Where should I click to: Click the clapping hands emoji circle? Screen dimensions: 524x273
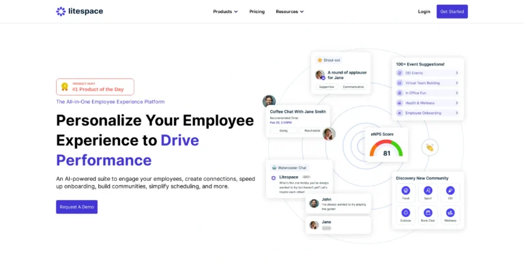pyautogui.click(x=430, y=147)
